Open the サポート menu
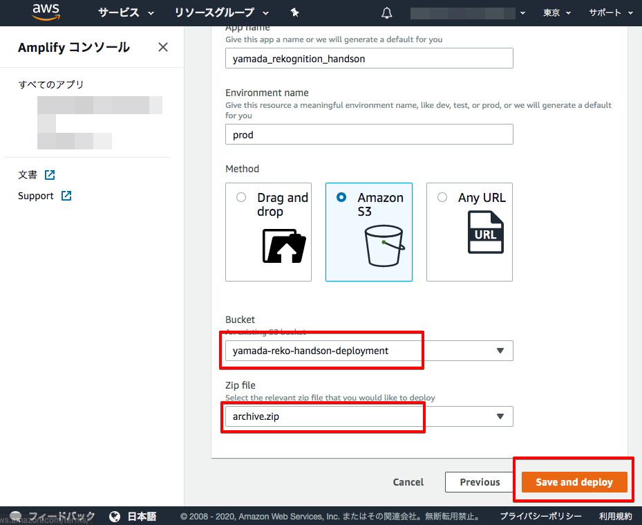The image size is (642, 525). pyautogui.click(x=610, y=12)
